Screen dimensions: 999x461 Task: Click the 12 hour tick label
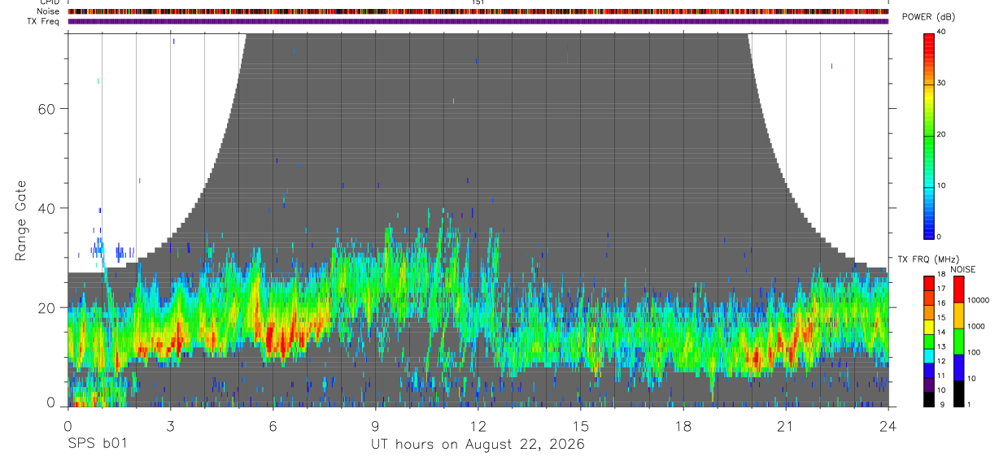[x=478, y=426]
